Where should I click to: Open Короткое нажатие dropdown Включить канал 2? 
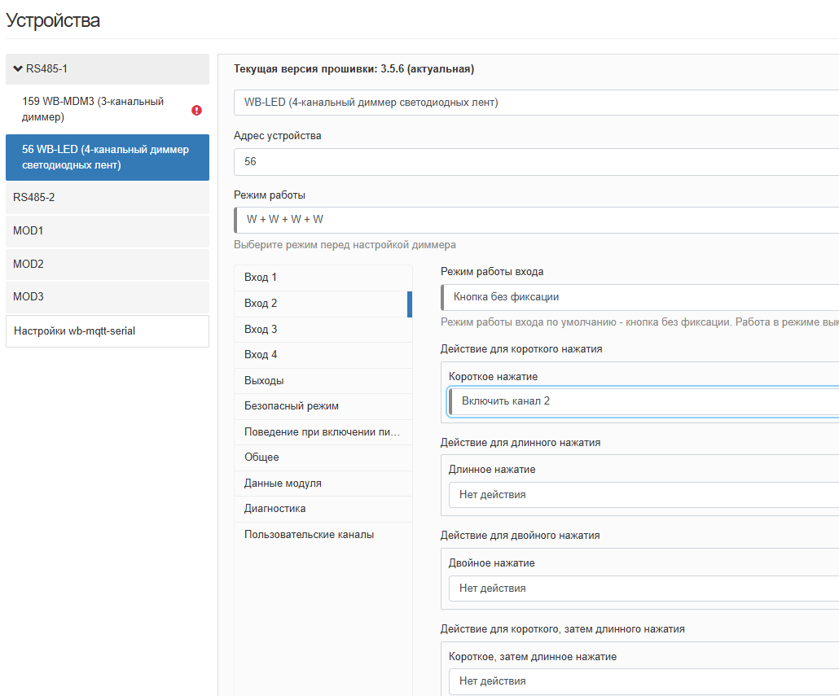[x=644, y=401]
